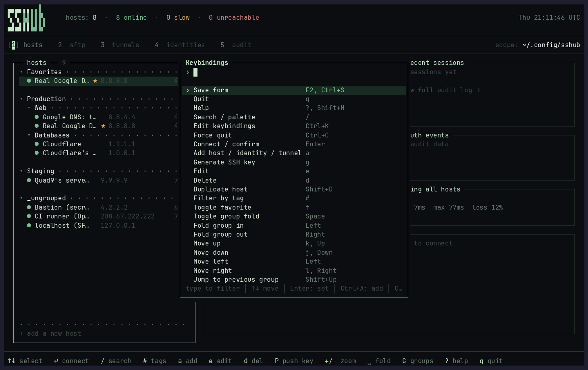Select Jump to previous group keybinding

[294, 280]
